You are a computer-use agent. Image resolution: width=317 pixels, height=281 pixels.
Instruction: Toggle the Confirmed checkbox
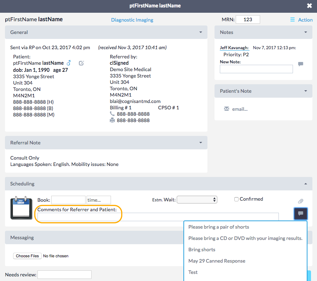236,199
